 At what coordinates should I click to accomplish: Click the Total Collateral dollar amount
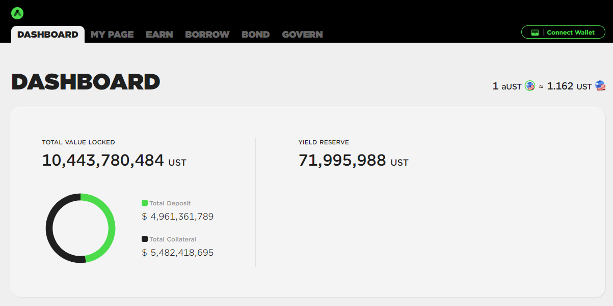(178, 253)
